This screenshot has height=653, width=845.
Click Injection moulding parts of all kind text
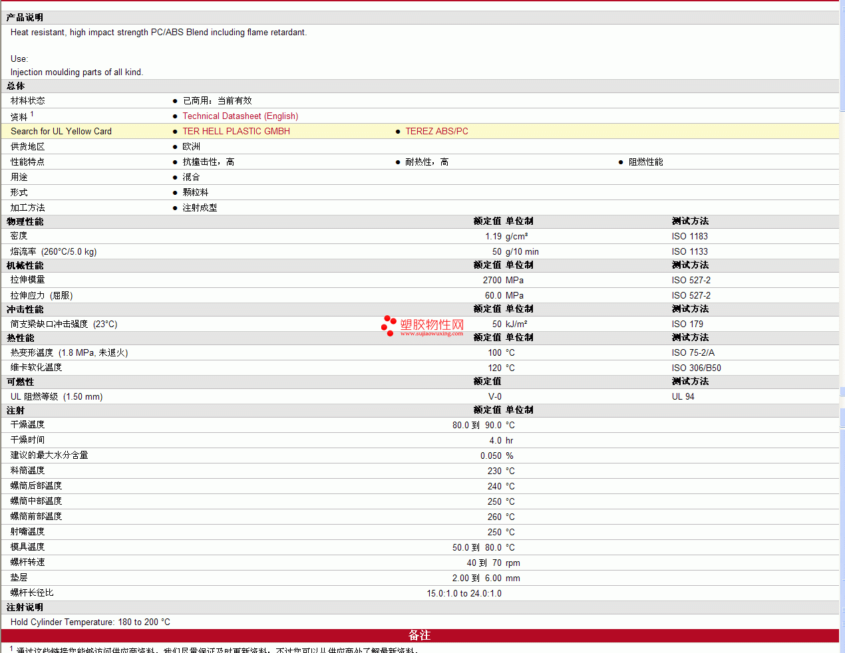(77, 72)
